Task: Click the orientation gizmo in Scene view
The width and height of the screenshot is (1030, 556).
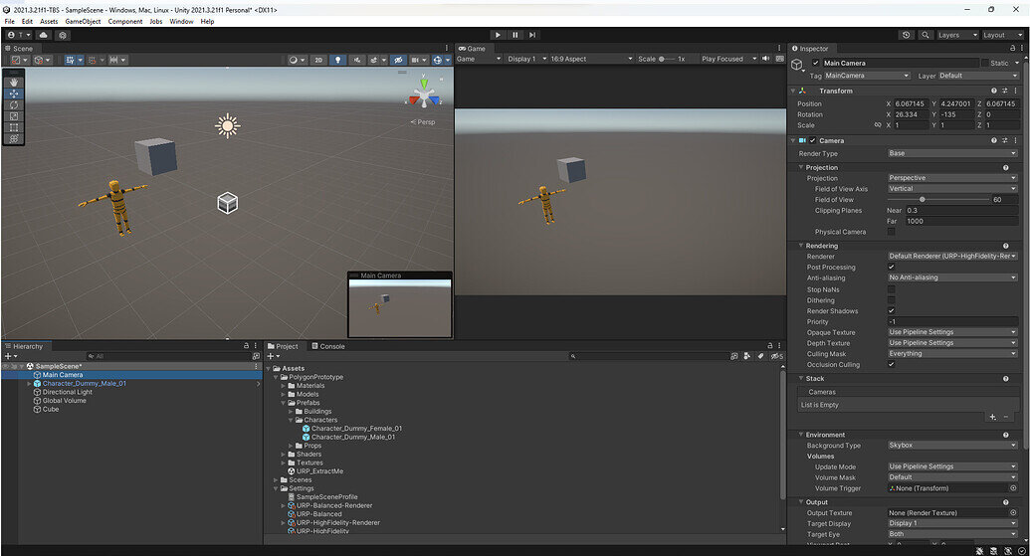Action: pos(424,93)
